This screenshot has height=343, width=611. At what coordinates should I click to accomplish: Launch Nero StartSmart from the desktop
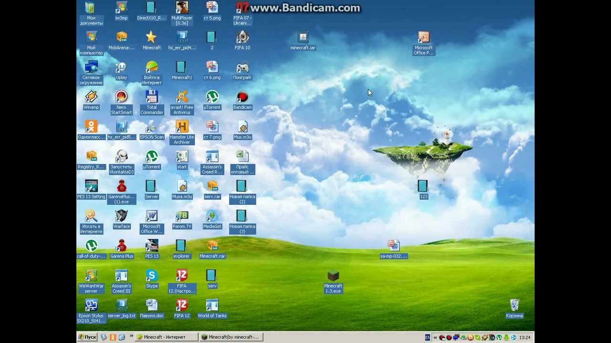[x=121, y=97]
